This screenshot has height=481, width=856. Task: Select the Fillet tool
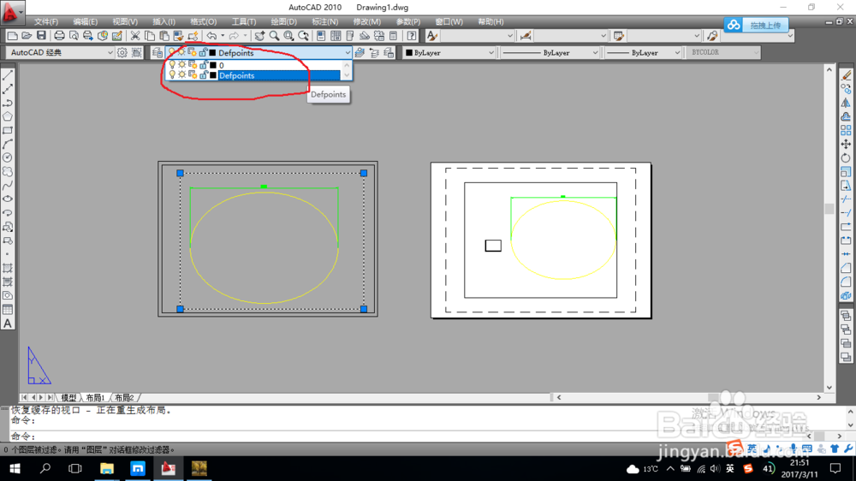[846, 282]
